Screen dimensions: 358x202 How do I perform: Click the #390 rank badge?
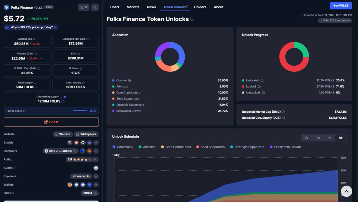click(x=49, y=7)
